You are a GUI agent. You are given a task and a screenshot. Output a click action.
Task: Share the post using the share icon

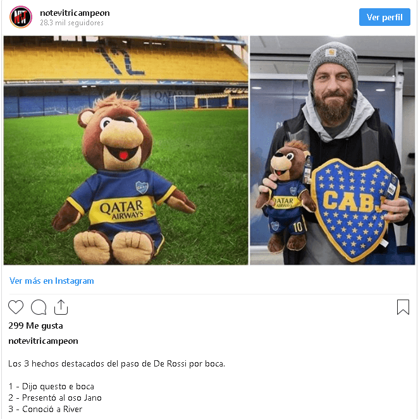[61, 307]
